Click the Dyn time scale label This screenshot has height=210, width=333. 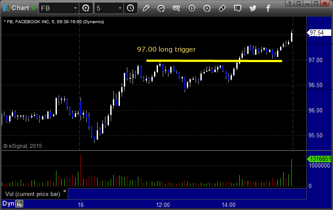coord(8,203)
